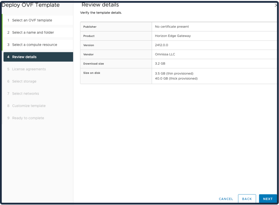This screenshot has width=279, height=205.
Task: Click '3.5 GB (thin provisioned)' text
Action: click(174, 74)
